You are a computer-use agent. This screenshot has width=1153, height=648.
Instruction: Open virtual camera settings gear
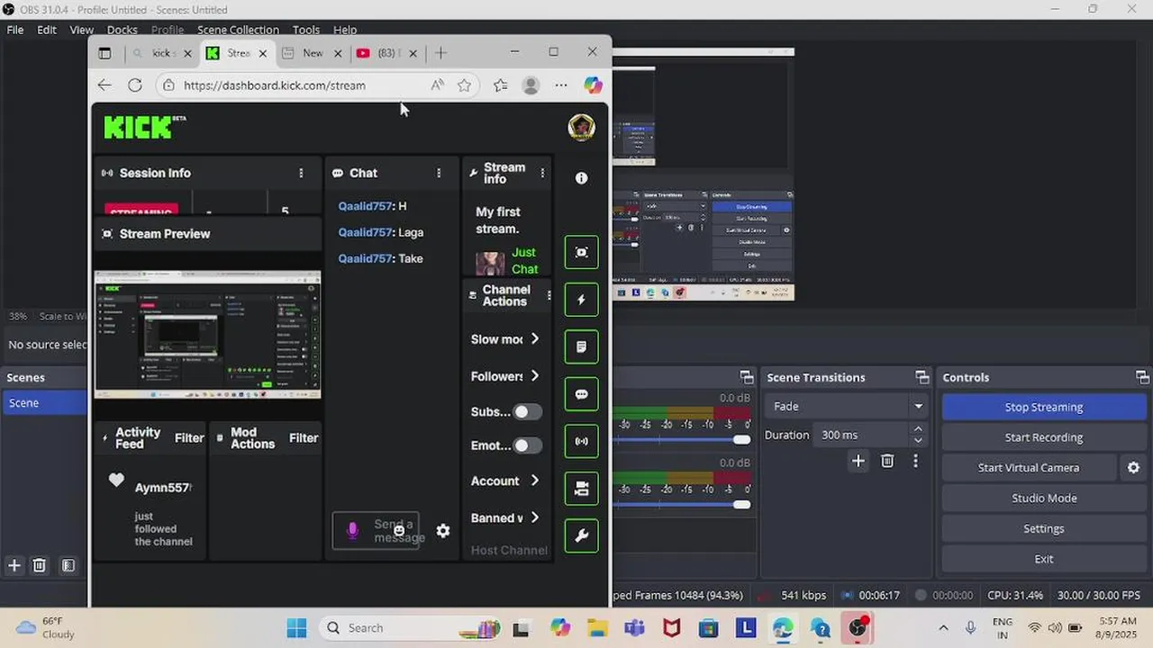(1133, 467)
